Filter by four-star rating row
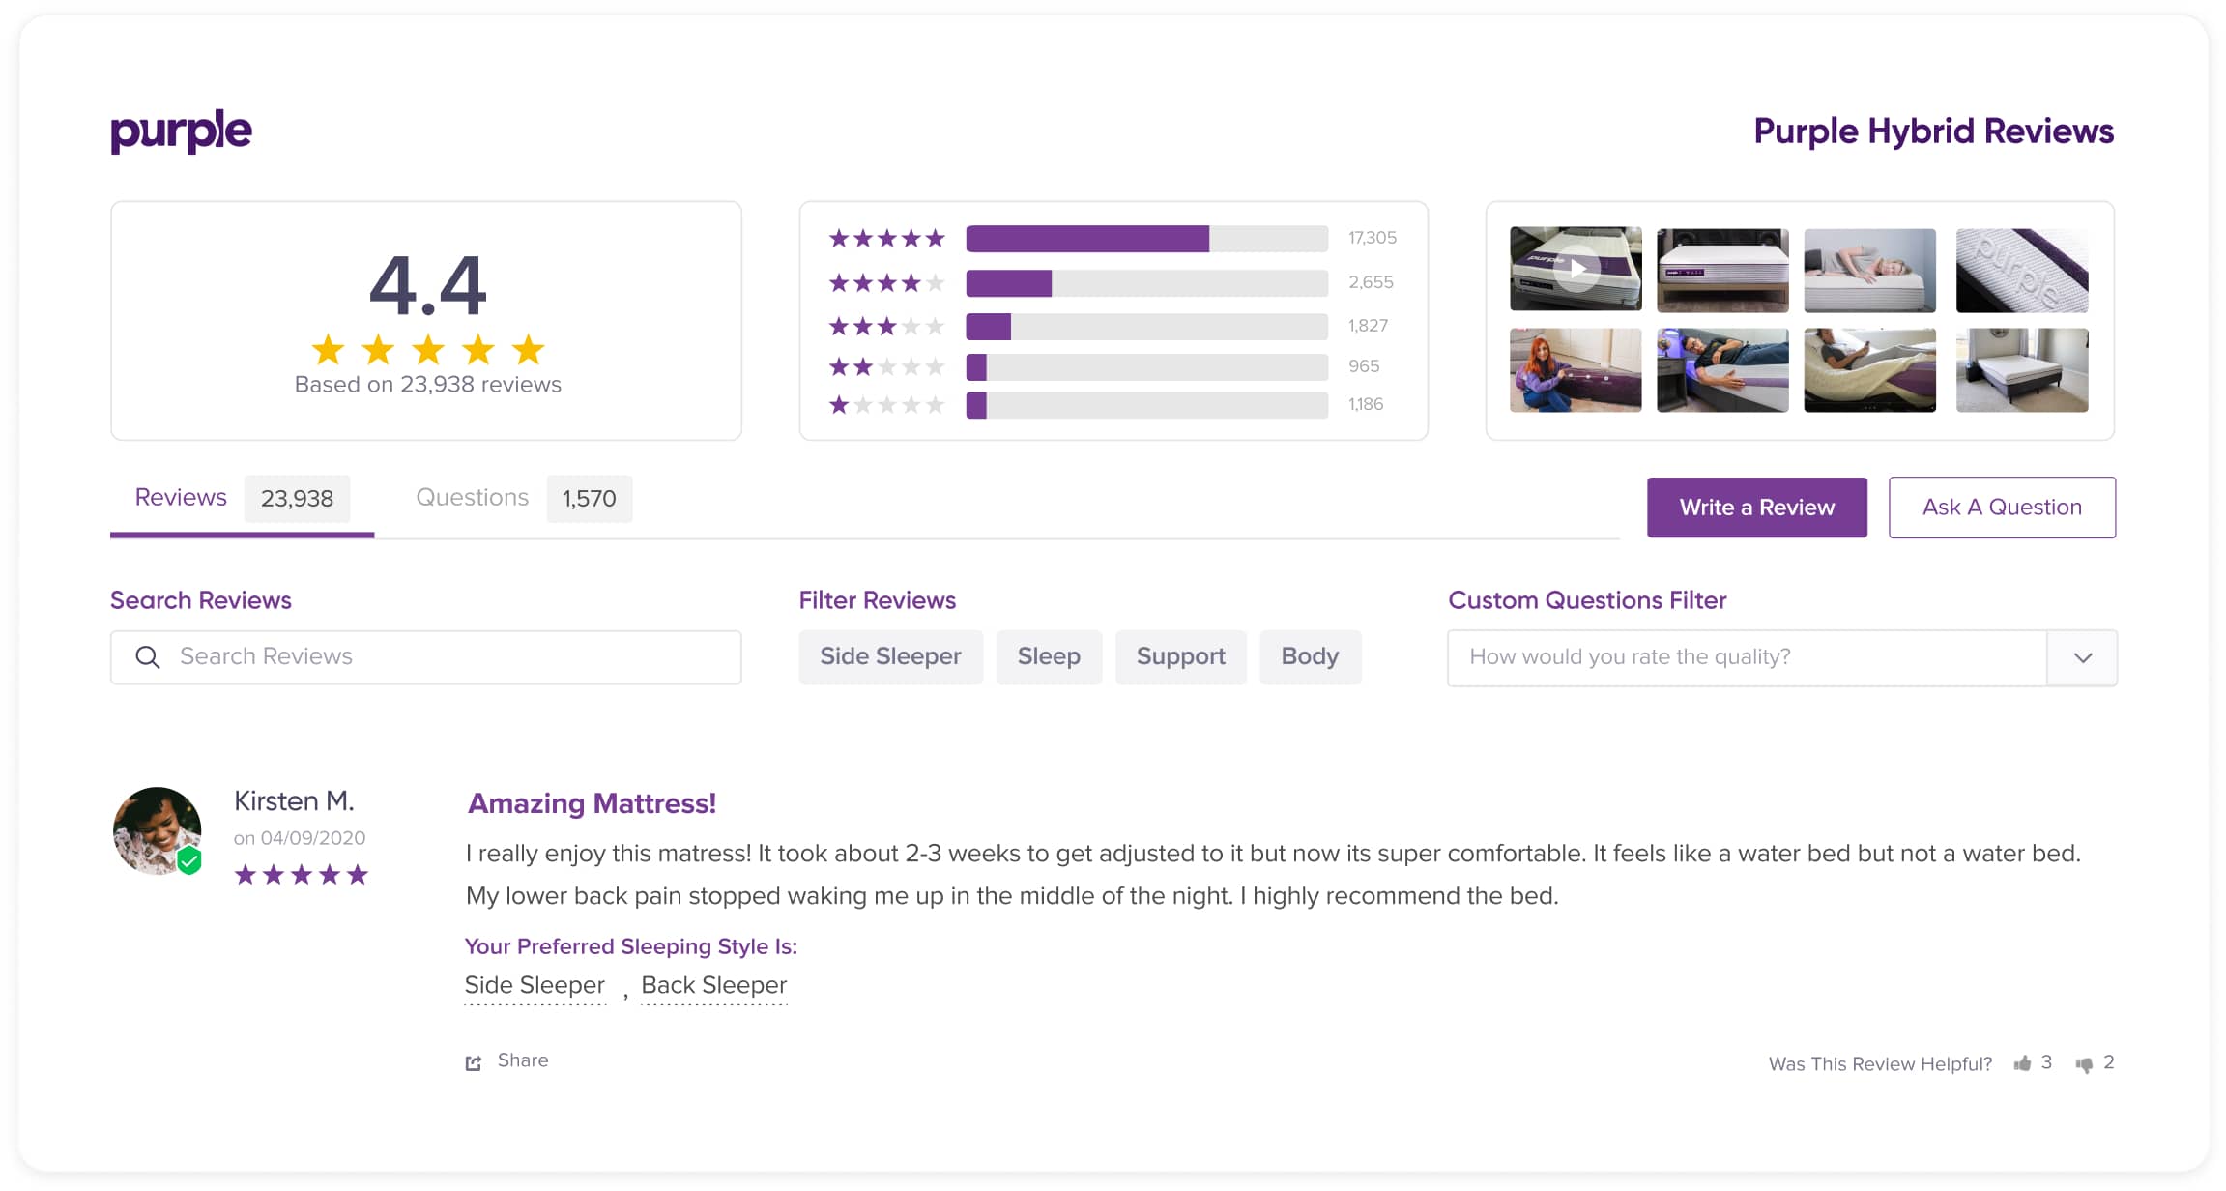Screen dimensions: 2226x1191 pos(1113,282)
